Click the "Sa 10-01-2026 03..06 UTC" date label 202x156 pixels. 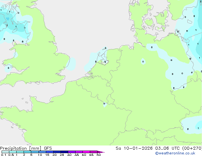point(148,148)
